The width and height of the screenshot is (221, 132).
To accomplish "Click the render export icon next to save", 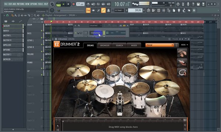I will [x=203, y=4].
